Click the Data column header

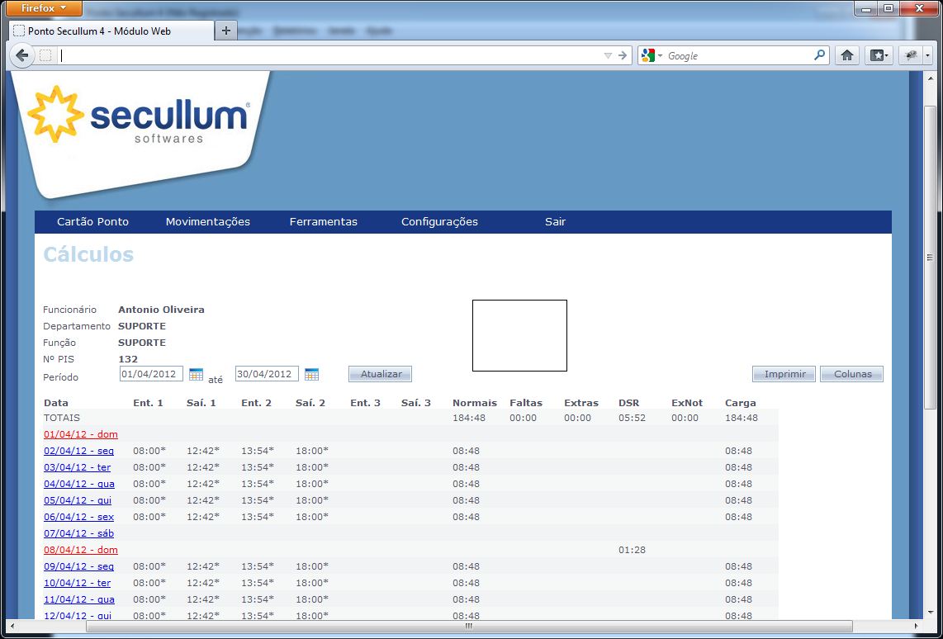[x=56, y=403]
